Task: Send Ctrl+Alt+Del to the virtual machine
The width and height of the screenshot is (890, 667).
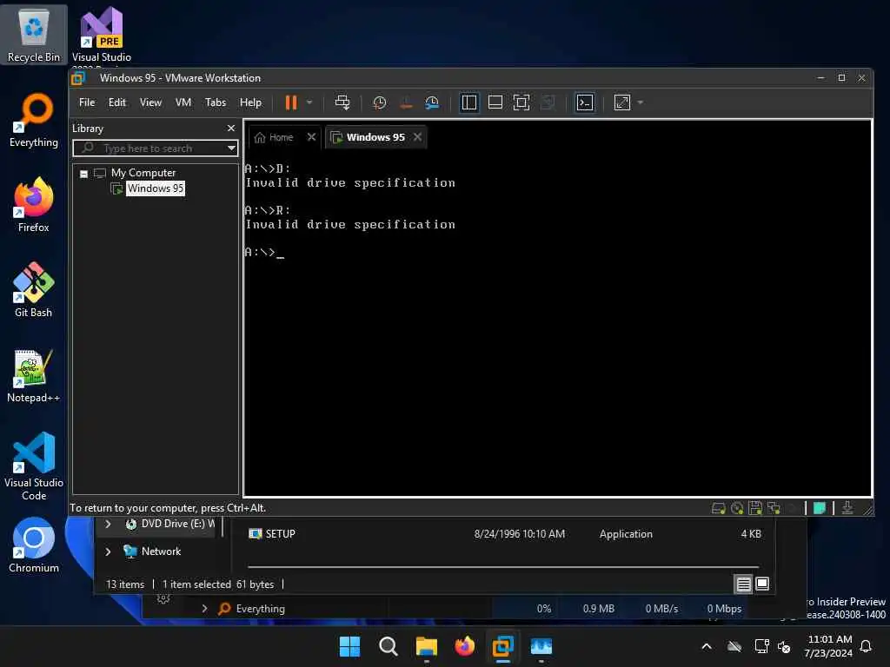Action: 342,102
